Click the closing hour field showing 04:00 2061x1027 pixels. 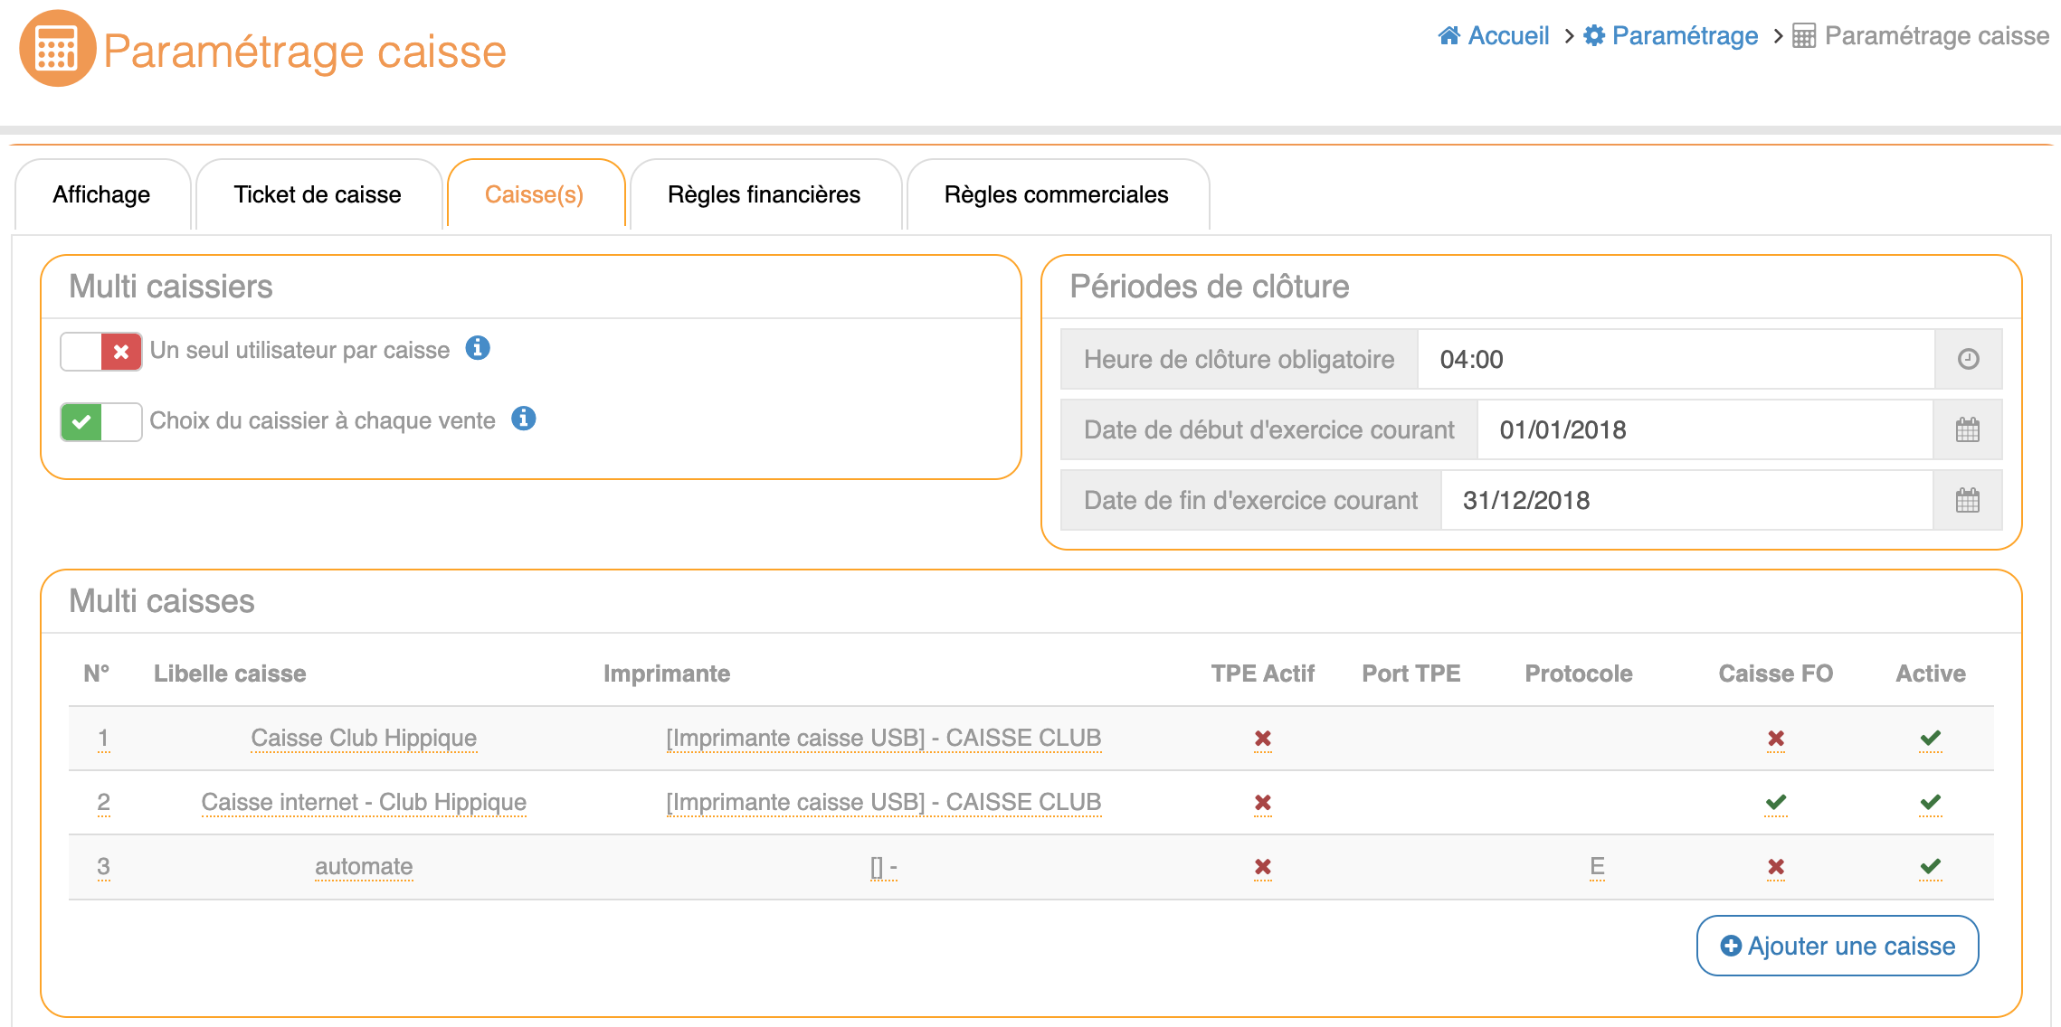pyautogui.click(x=1674, y=359)
